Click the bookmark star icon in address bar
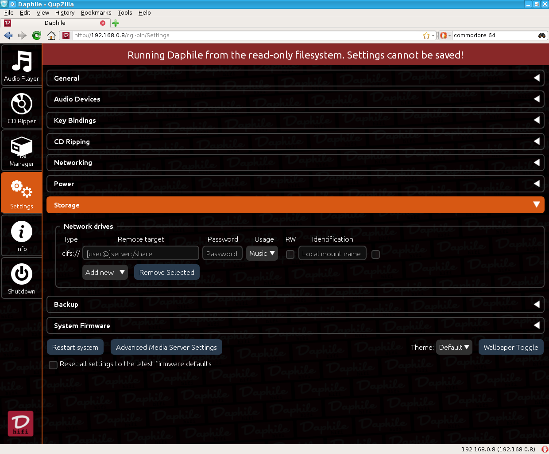549x454 pixels. (426, 35)
